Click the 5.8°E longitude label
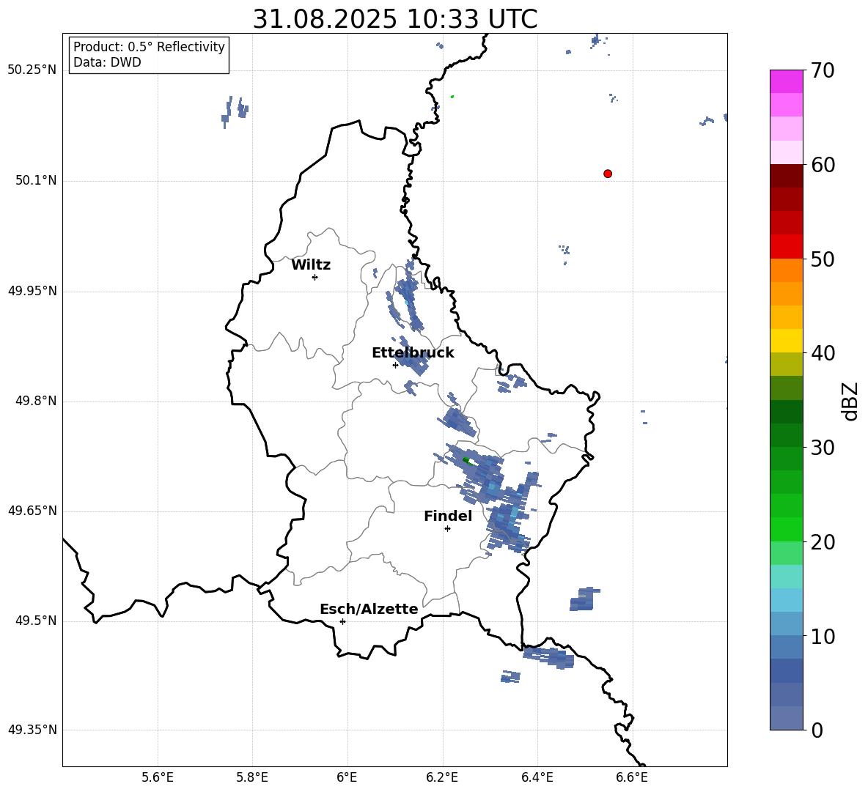868x792 pixels. [252, 777]
